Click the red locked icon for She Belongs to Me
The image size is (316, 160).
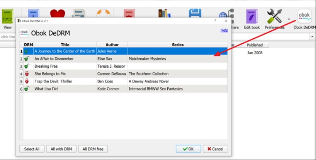pyautogui.click(x=27, y=74)
